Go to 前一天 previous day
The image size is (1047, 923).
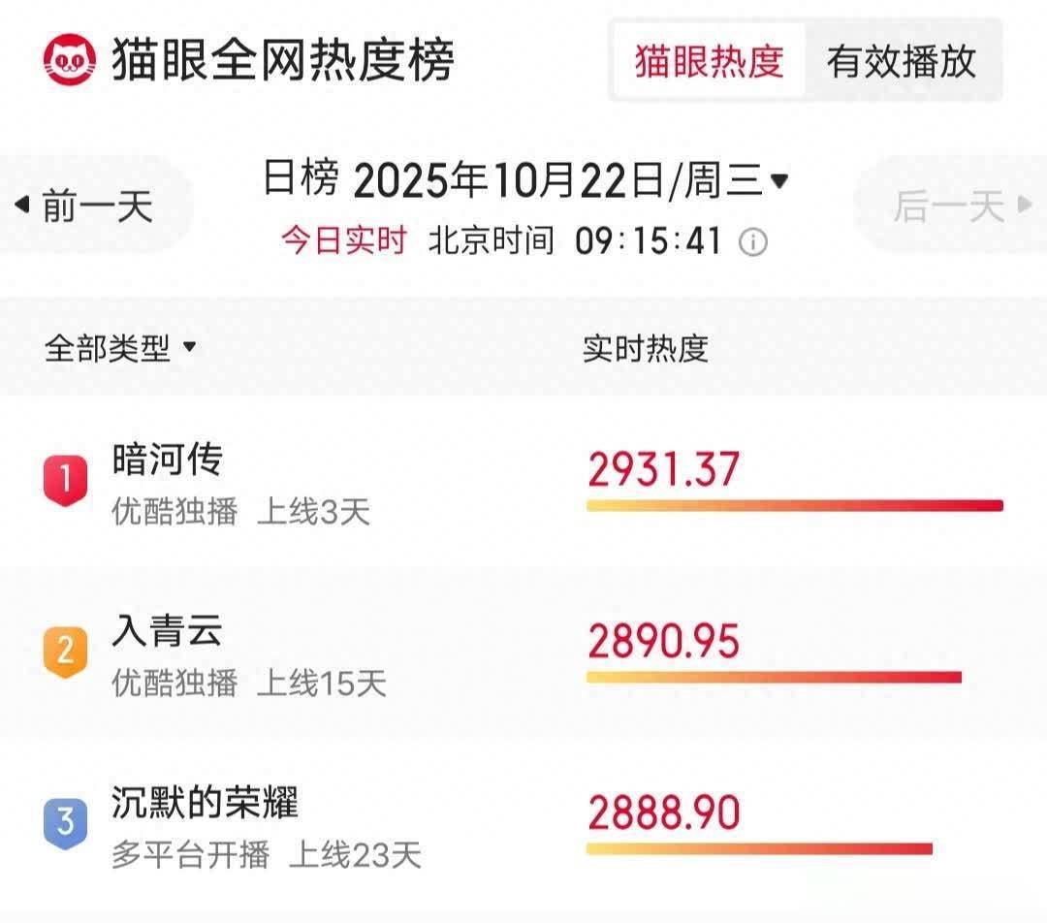point(97,206)
